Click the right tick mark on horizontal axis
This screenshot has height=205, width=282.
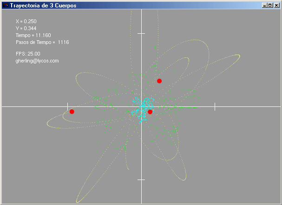[215, 106]
